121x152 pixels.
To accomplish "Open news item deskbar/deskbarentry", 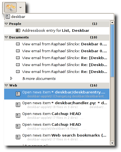I will (57, 94).
